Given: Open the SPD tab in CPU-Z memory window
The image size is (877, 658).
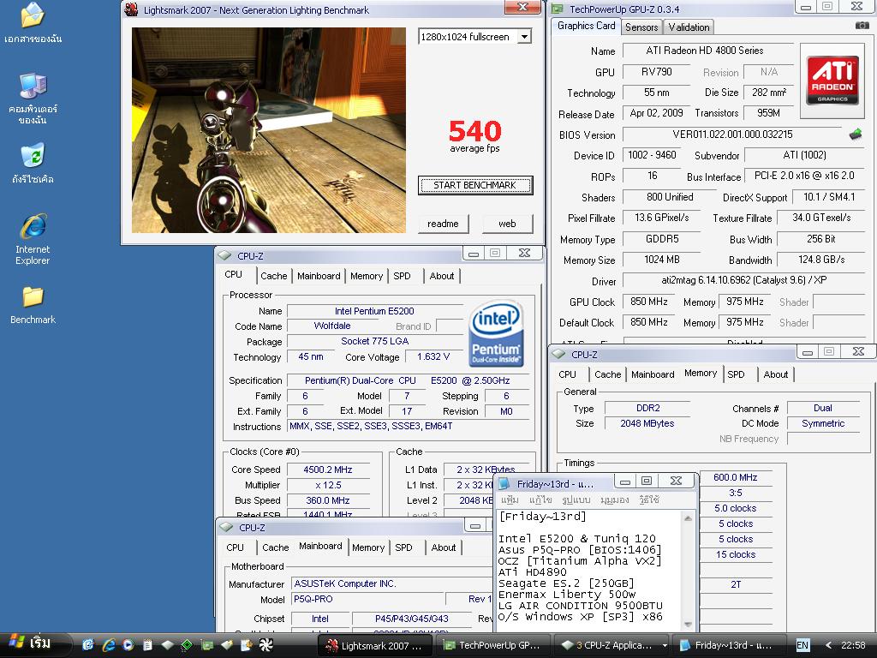Looking at the screenshot, I should tap(736, 374).
